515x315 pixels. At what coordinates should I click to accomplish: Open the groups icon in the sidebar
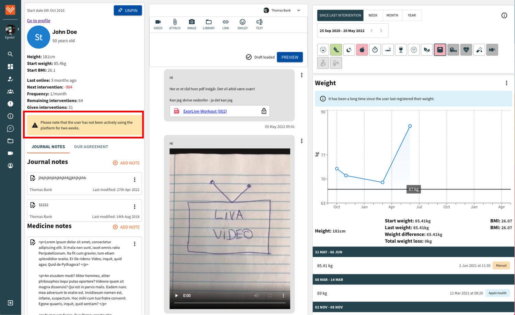point(10,92)
